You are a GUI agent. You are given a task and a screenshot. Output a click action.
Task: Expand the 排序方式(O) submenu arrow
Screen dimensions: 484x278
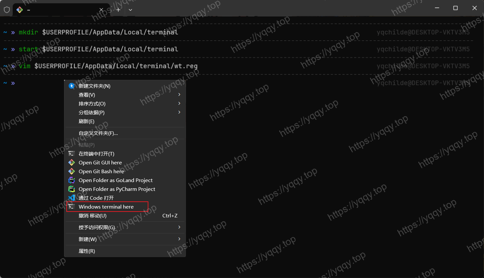179,103
